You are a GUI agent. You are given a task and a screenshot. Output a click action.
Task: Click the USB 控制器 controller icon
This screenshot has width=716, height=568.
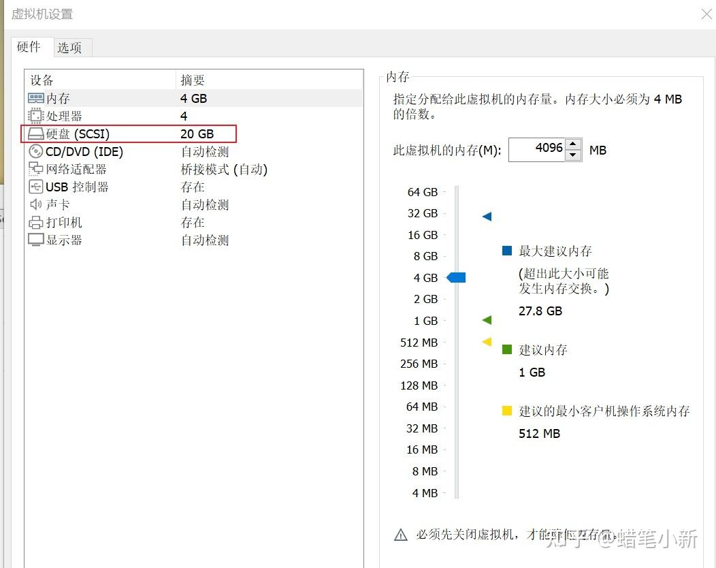tap(35, 187)
